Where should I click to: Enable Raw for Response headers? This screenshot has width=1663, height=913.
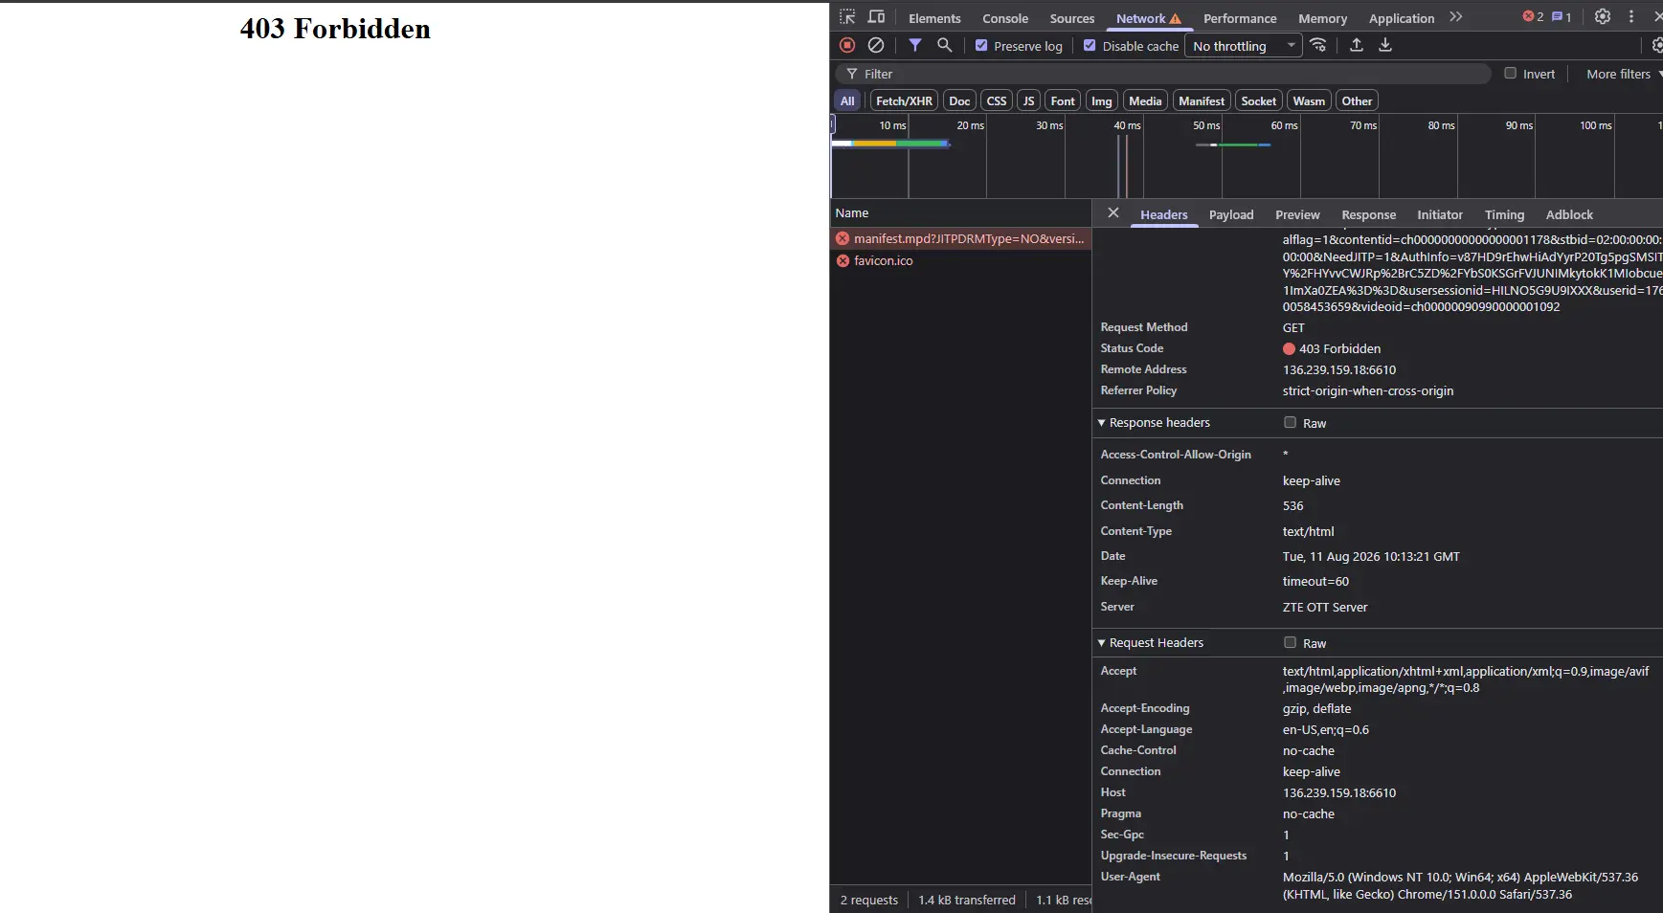click(1290, 422)
